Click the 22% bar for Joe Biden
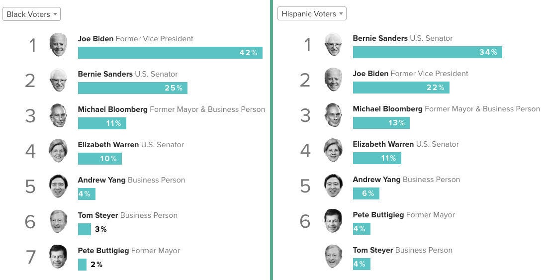This screenshot has height=280, width=541. click(401, 88)
